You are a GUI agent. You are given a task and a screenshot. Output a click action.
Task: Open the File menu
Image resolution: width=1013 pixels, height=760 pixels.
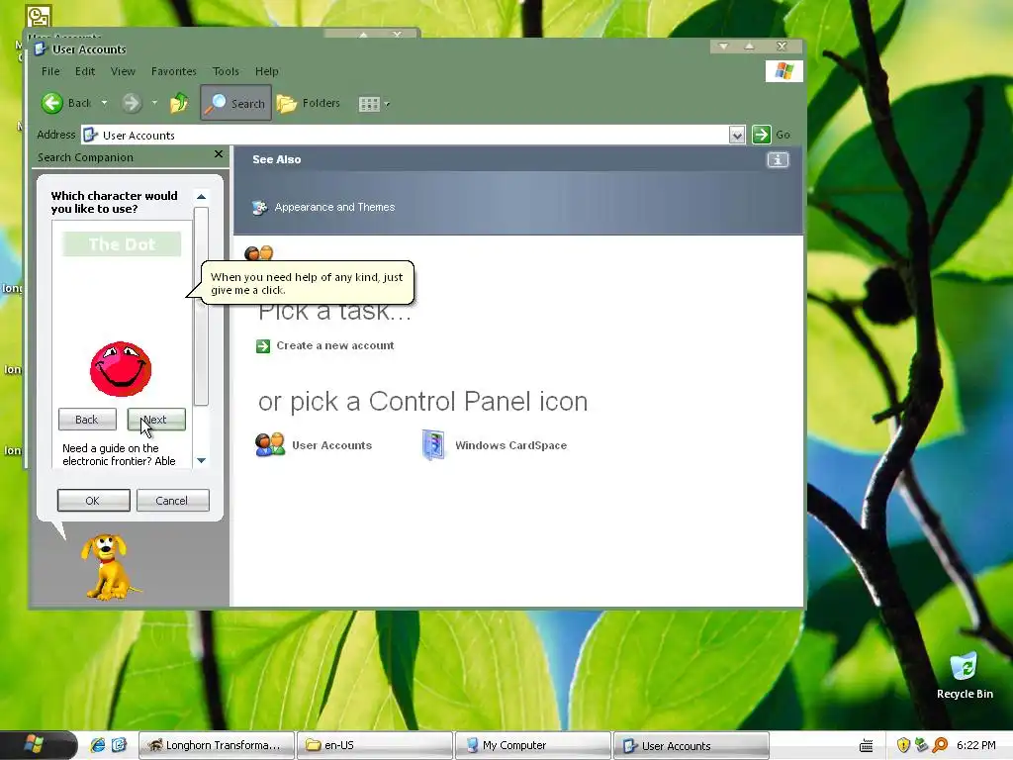point(50,71)
